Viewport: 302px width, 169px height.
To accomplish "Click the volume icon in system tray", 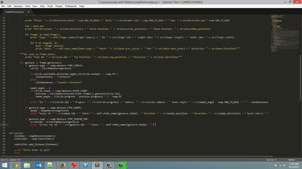I will (x=284, y=165).
